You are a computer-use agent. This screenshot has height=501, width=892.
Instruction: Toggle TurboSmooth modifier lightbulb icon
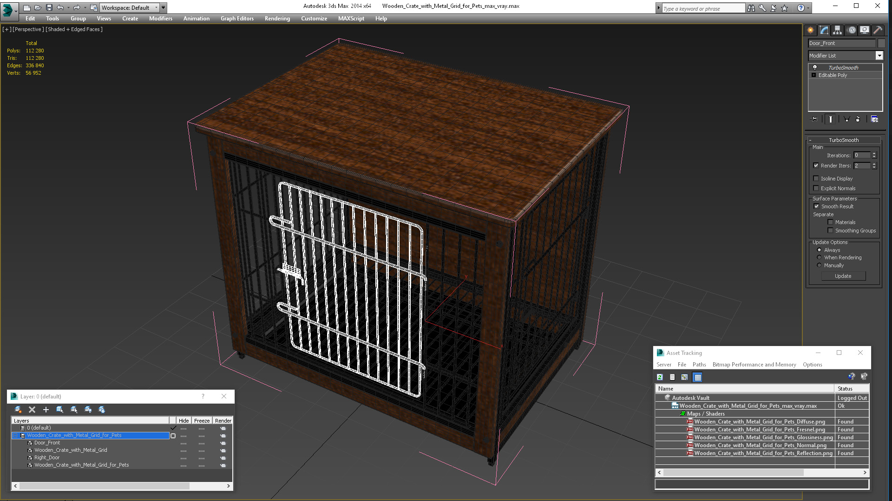click(814, 68)
